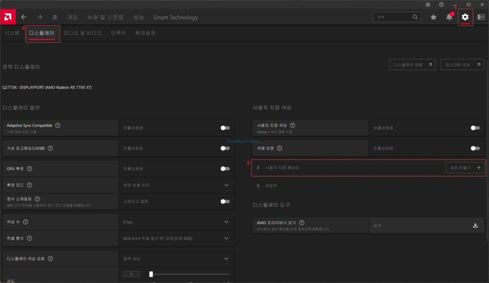Switch on 색맹 보정 toggle
This screenshot has height=283, width=489.
tap(475, 148)
